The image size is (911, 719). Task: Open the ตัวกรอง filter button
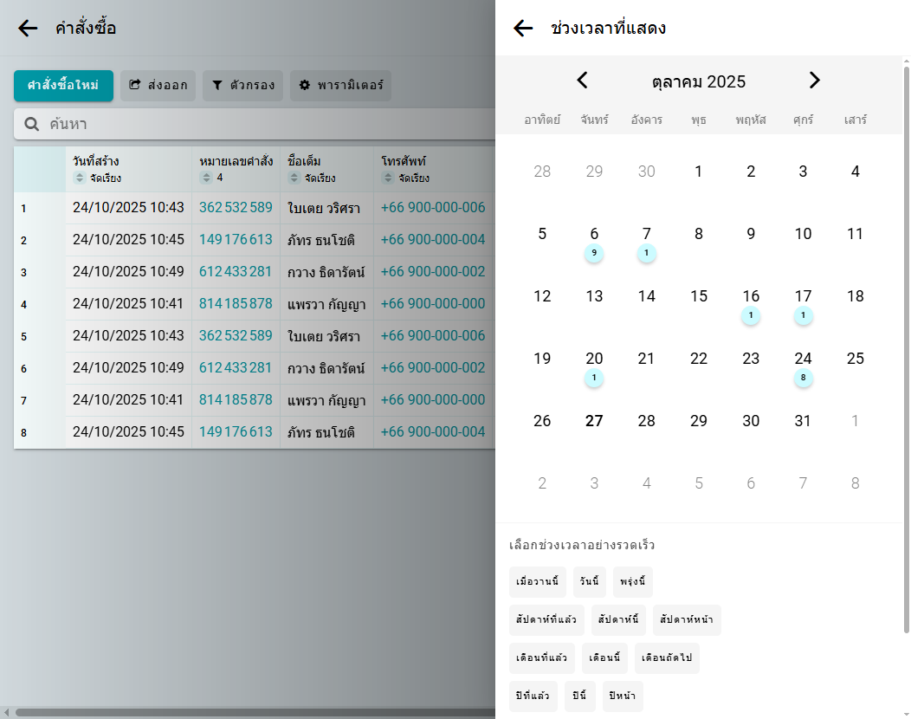pos(242,86)
